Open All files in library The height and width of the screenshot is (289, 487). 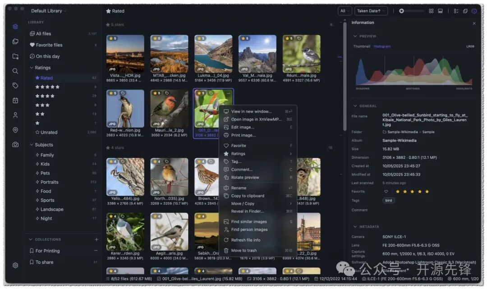tap(63, 33)
